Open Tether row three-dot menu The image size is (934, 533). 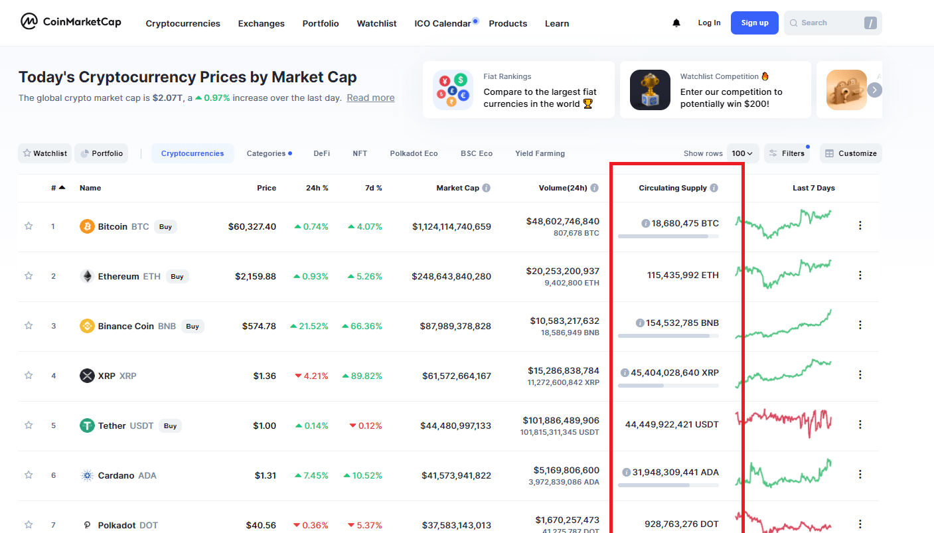(x=860, y=425)
